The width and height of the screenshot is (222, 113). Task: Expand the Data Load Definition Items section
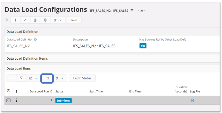click(x=27, y=59)
